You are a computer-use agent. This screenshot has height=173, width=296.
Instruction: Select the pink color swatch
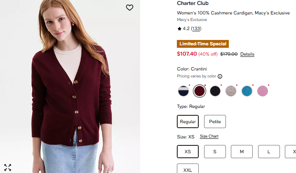(263, 91)
